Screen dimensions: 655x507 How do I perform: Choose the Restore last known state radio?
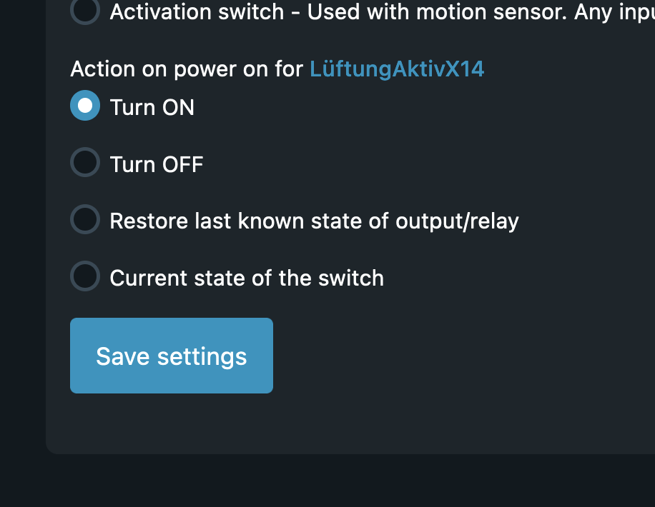85,219
